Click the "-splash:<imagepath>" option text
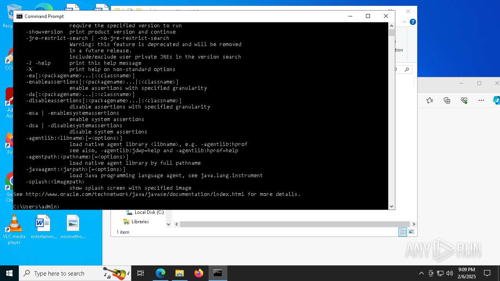 coord(55,181)
